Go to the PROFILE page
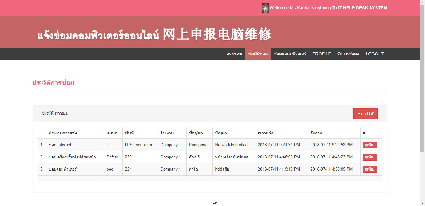425x206 pixels. tap(322, 54)
